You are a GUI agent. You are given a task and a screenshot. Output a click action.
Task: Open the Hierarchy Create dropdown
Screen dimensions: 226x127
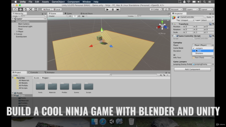[16, 16]
